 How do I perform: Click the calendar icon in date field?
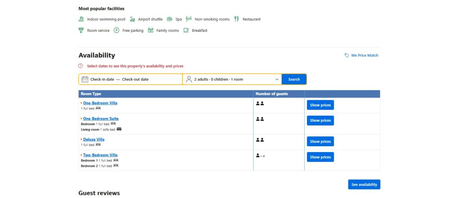(x=85, y=79)
